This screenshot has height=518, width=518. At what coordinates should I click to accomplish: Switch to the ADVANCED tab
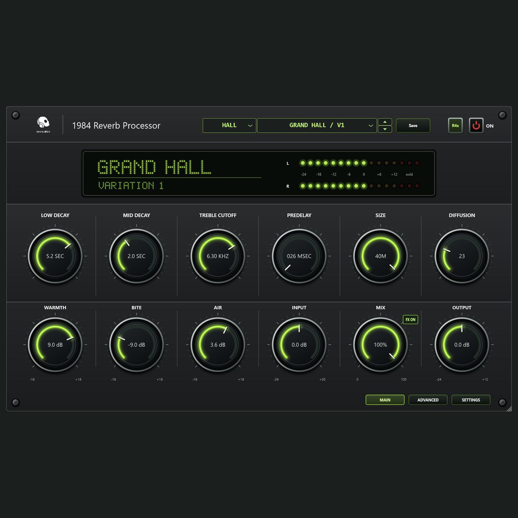point(428,400)
